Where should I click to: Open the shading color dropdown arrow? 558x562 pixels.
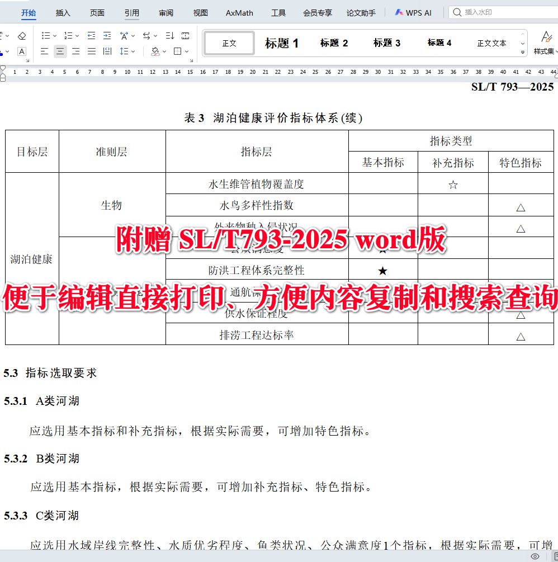click(164, 51)
